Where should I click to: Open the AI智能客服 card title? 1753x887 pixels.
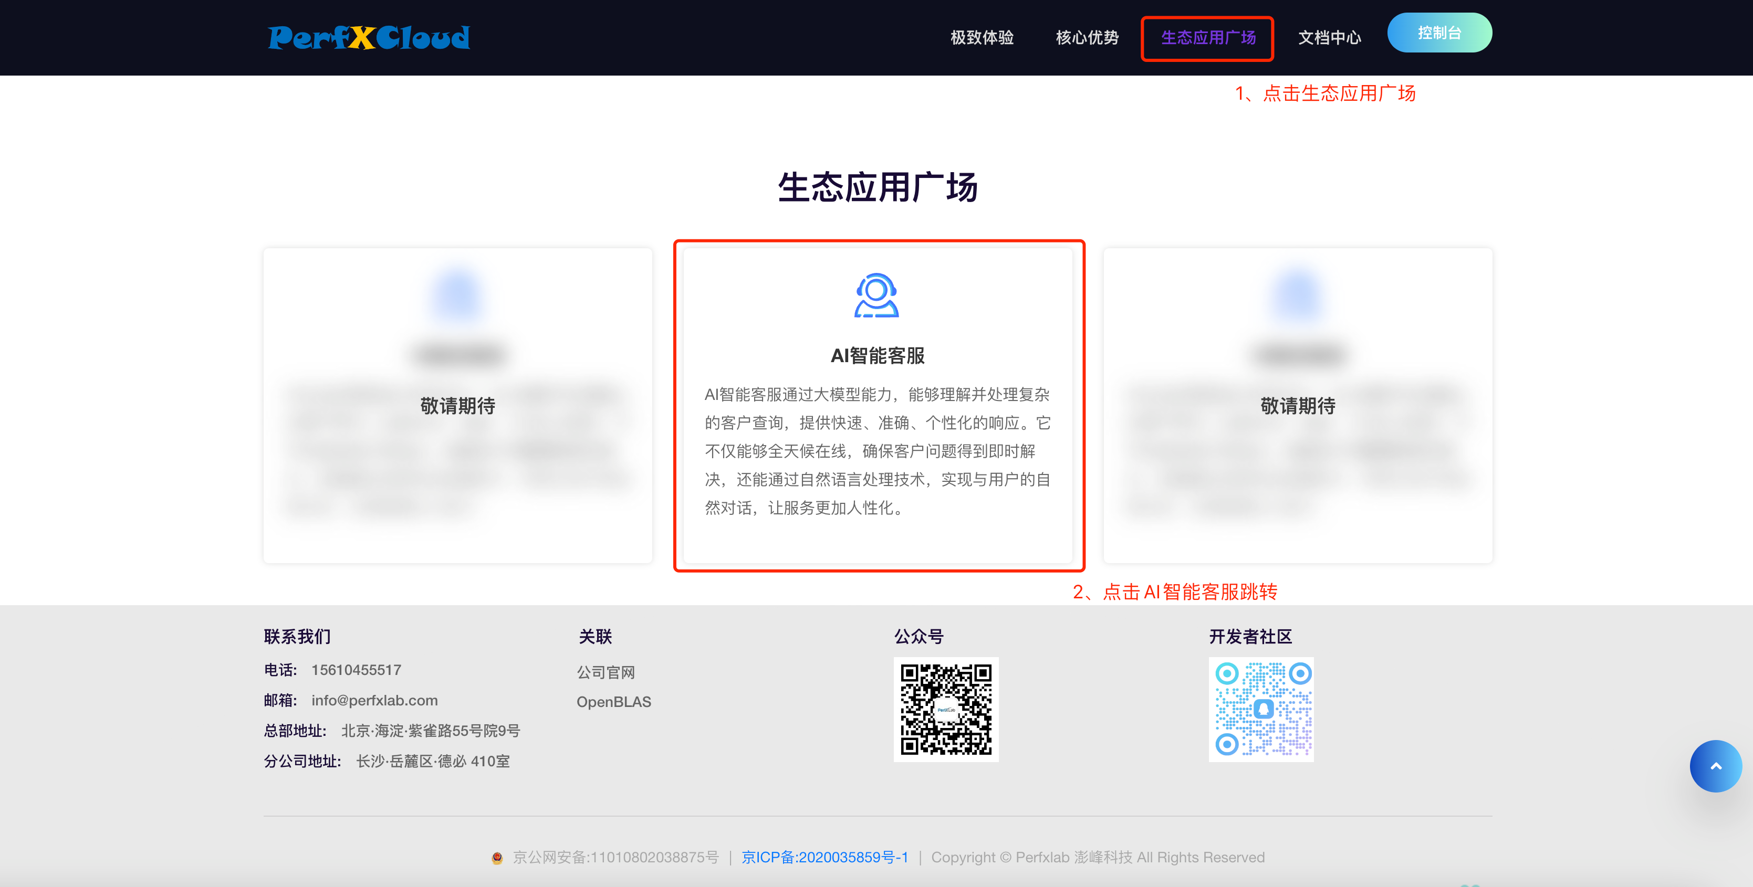pyautogui.click(x=877, y=355)
